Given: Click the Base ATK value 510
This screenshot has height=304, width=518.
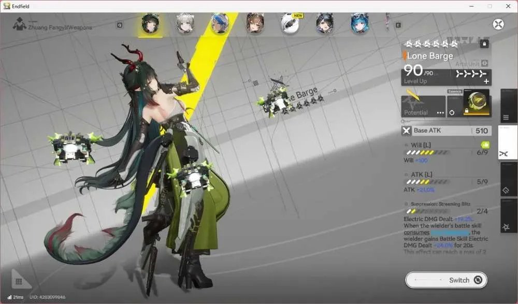Looking at the screenshot, I should [482, 131].
